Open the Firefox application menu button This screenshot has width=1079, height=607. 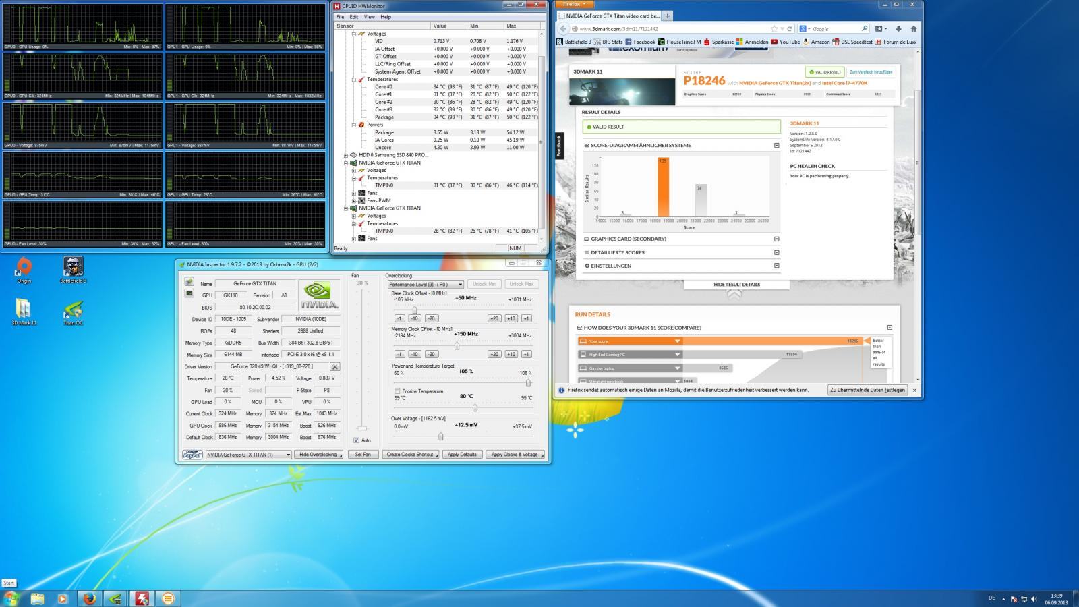pos(575,4)
